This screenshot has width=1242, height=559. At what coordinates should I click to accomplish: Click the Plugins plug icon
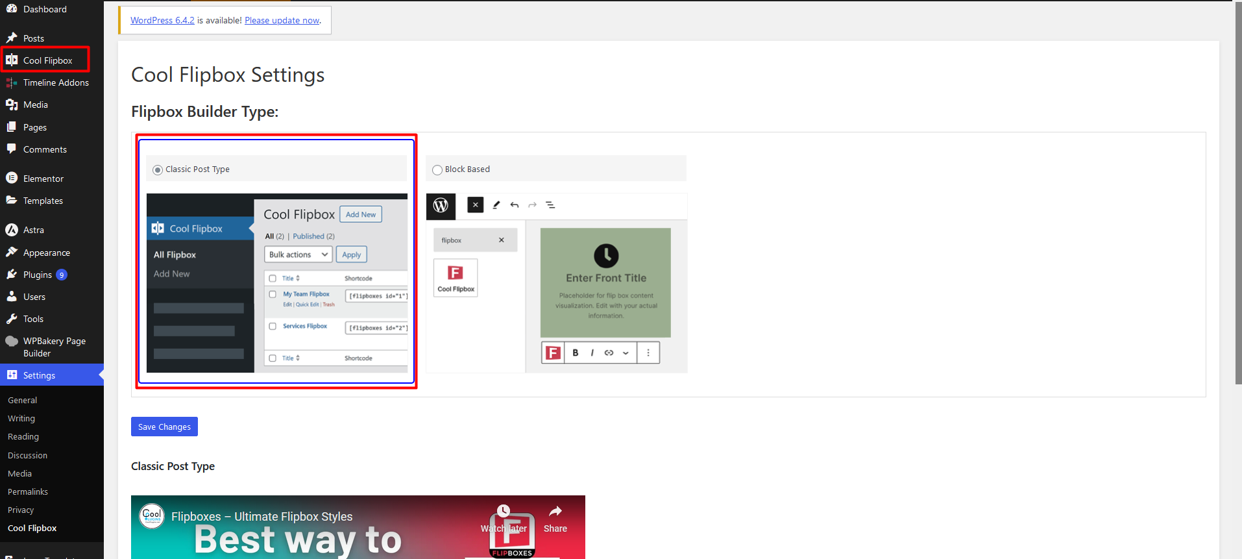(x=12, y=274)
